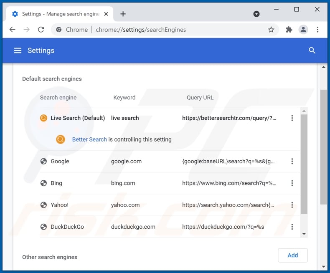Click the Yahoo! globe icon
The image size is (330, 273).
pyautogui.click(x=43, y=205)
